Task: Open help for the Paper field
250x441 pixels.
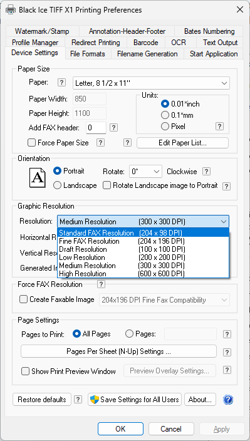Action: (61, 83)
